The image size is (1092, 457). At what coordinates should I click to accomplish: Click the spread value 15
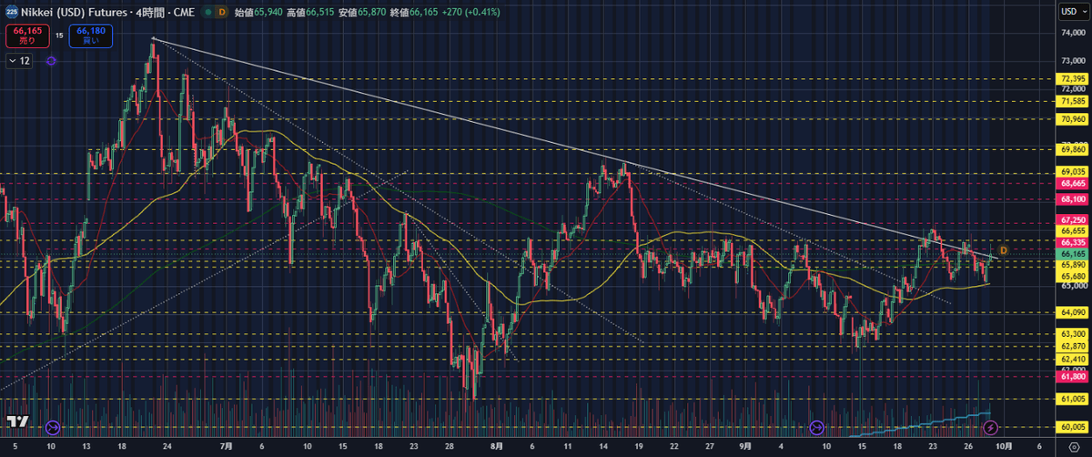click(x=58, y=36)
